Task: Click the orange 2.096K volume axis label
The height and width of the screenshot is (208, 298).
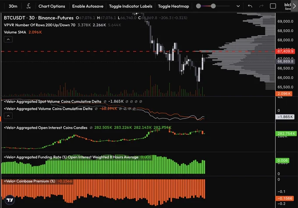Action: [284, 94]
